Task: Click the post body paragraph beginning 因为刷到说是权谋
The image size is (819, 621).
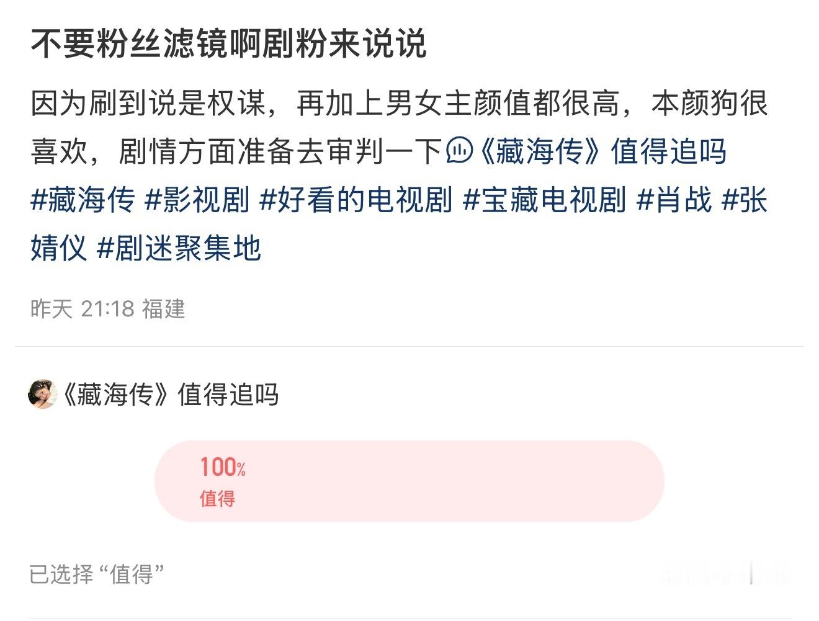Action: tap(399, 127)
